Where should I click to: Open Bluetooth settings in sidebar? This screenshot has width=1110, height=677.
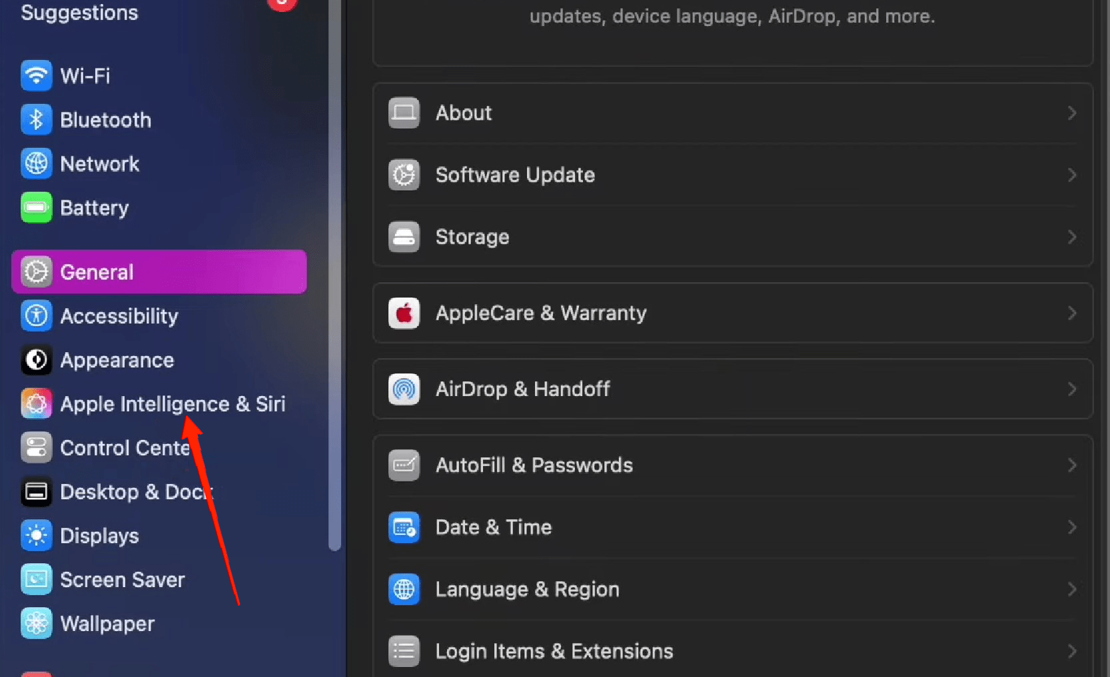pyautogui.click(x=106, y=120)
